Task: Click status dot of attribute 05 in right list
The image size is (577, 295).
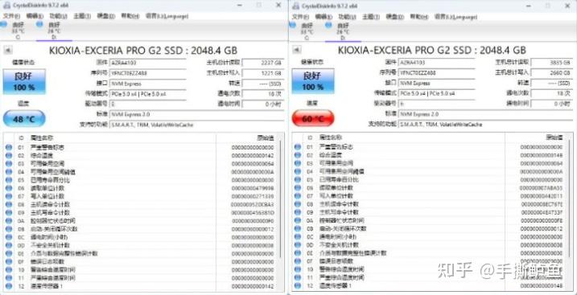Action: pyautogui.click(x=298, y=179)
